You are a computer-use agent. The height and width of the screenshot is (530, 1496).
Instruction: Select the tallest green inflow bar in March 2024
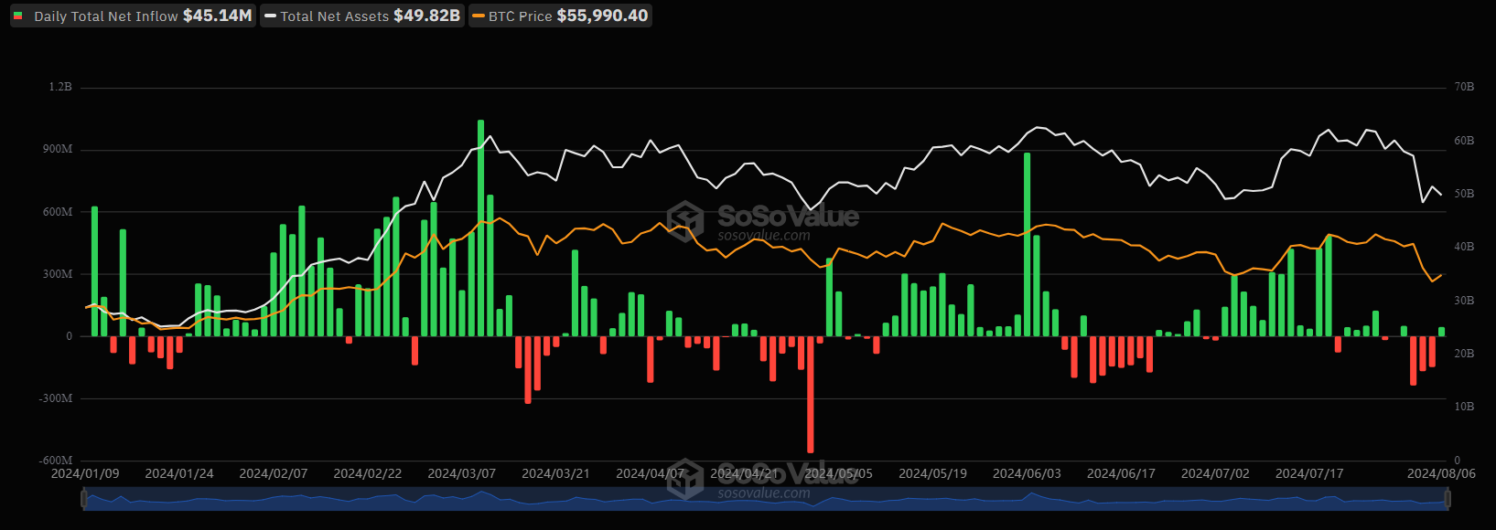click(480, 228)
